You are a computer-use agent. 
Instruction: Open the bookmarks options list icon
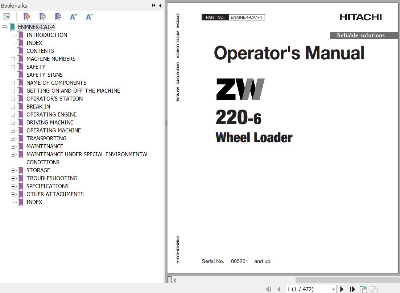(7, 17)
